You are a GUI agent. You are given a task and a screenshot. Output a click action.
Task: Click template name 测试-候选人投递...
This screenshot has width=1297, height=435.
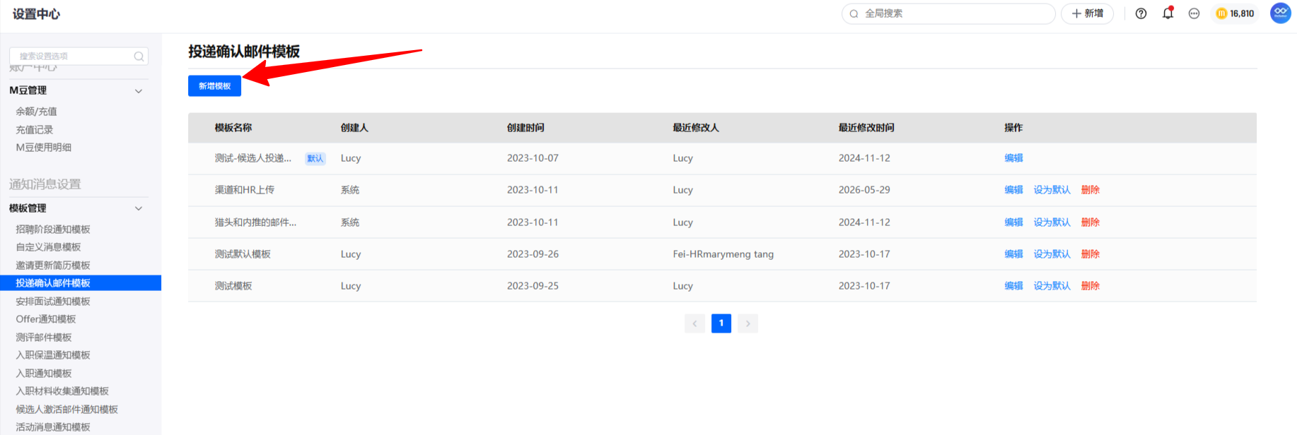(x=252, y=158)
